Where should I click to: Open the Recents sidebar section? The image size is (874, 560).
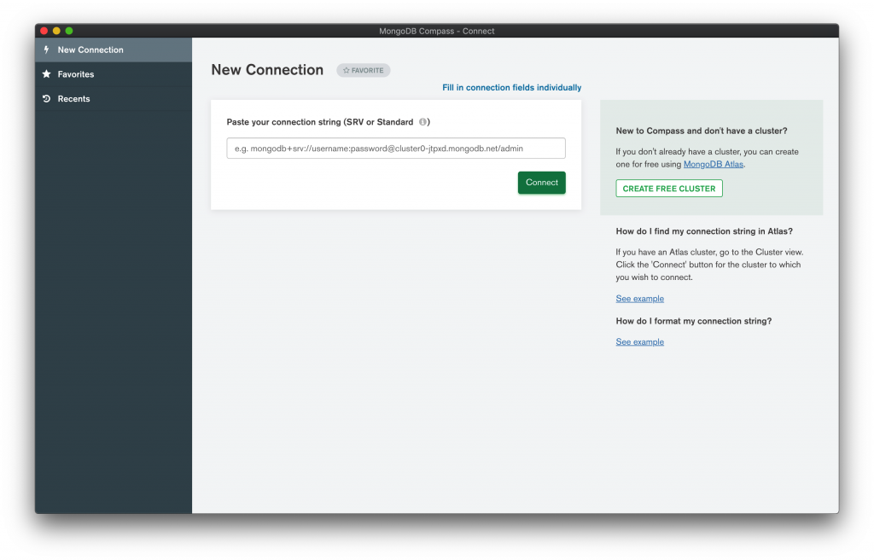pyautogui.click(x=114, y=99)
